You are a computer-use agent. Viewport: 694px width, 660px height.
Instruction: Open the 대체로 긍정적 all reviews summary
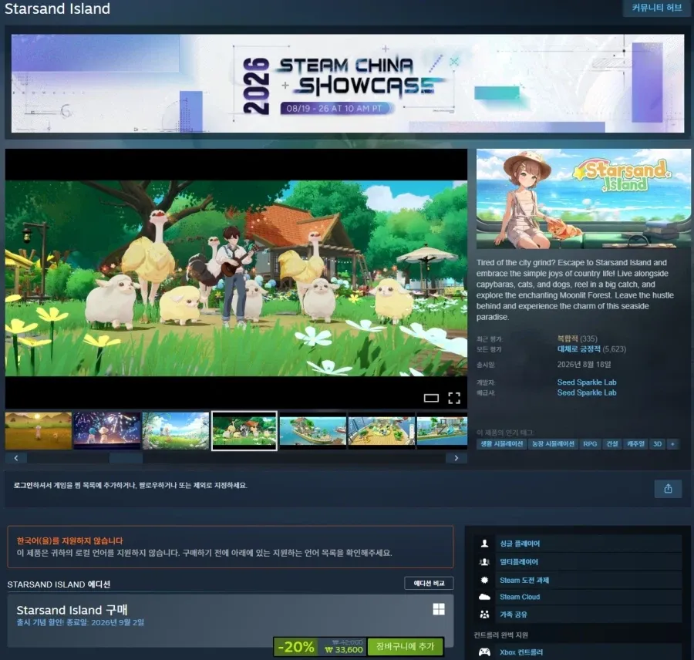(x=578, y=349)
